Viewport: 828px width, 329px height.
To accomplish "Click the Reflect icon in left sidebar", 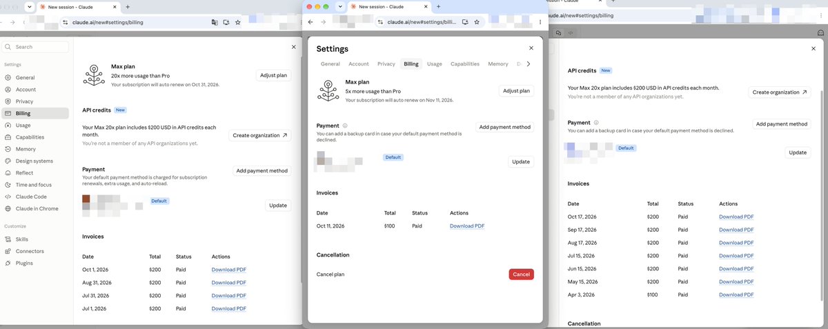I will [x=8, y=173].
